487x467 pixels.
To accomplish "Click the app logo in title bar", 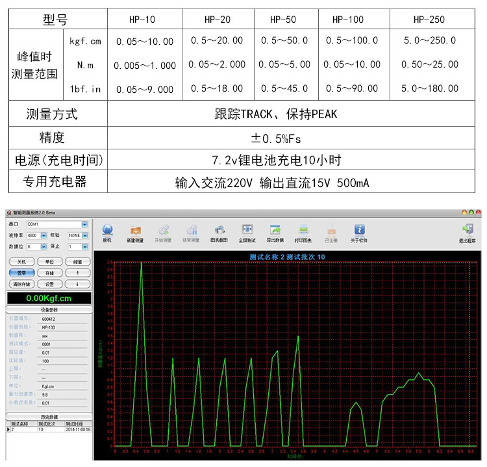I will (x=9, y=213).
